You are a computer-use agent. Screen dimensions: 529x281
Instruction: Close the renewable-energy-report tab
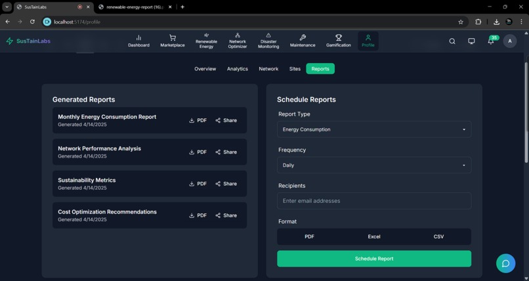[170, 7]
